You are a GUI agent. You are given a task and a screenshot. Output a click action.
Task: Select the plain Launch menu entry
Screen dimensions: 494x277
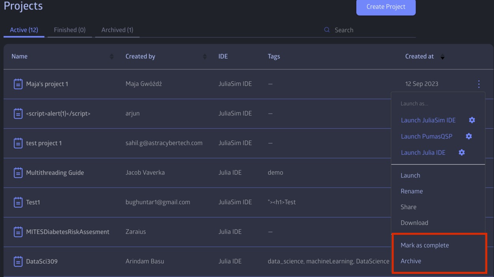[410, 176]
